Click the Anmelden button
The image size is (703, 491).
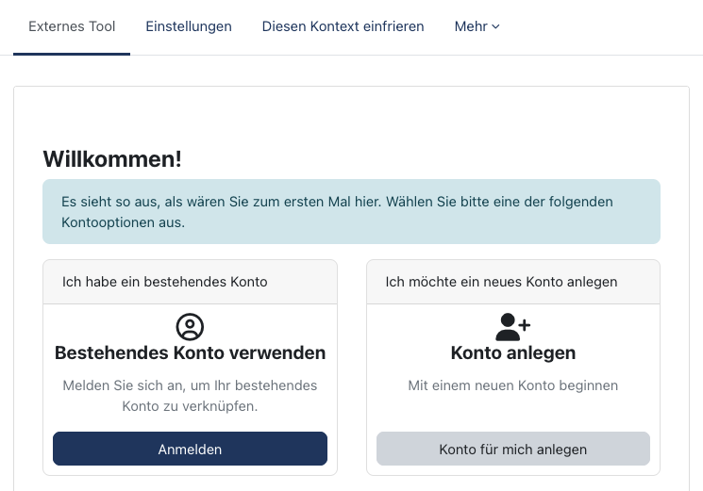(190, 449)
